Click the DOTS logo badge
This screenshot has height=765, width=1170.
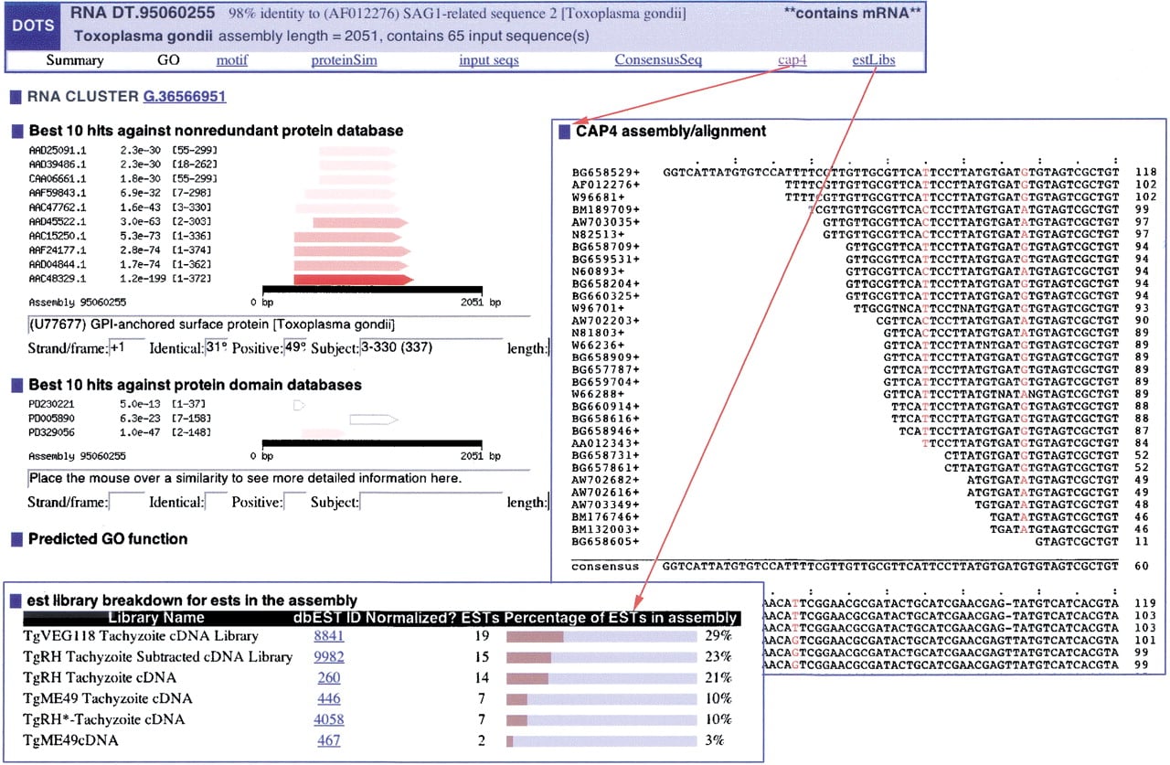(34, 27)
